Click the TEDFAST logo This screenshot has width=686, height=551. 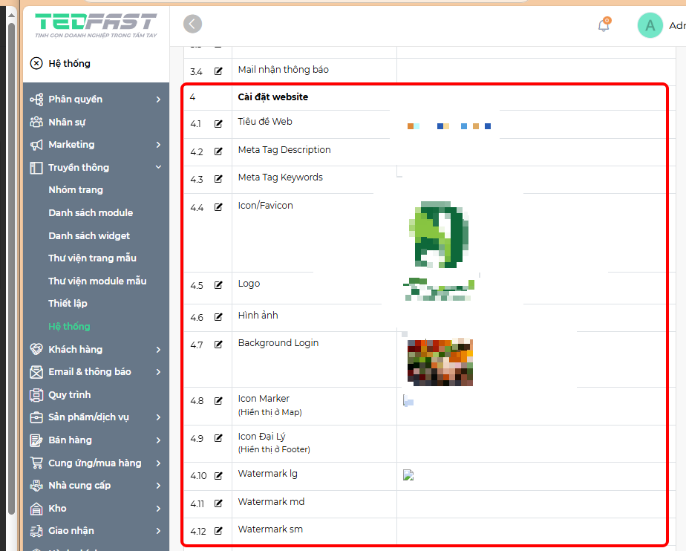click(96, 25)
